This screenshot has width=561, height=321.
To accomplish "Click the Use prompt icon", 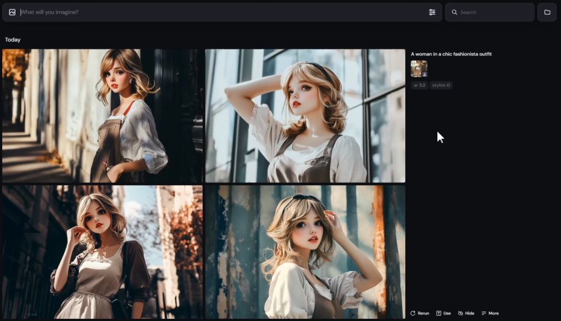I will pos(439,313).
